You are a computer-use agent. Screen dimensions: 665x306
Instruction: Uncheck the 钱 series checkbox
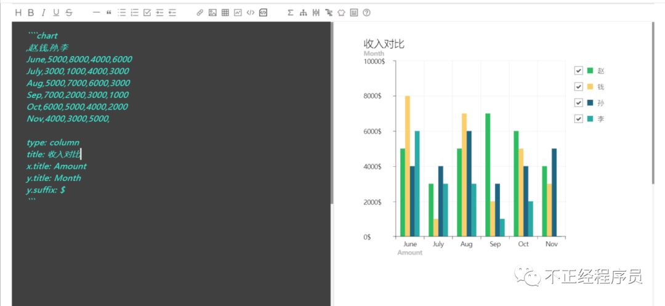pyautogui.click(x=578, y=86)
